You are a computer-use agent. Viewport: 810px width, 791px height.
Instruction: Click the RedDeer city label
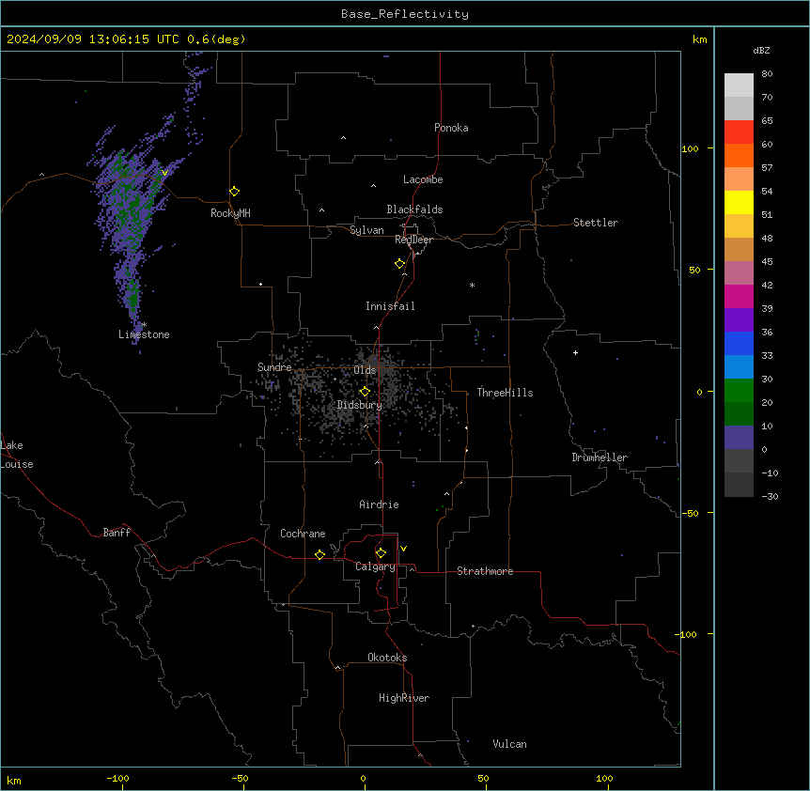413,240
